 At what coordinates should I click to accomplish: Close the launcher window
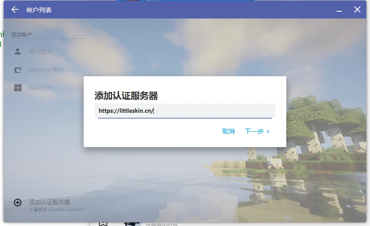(x=357, y=9)
